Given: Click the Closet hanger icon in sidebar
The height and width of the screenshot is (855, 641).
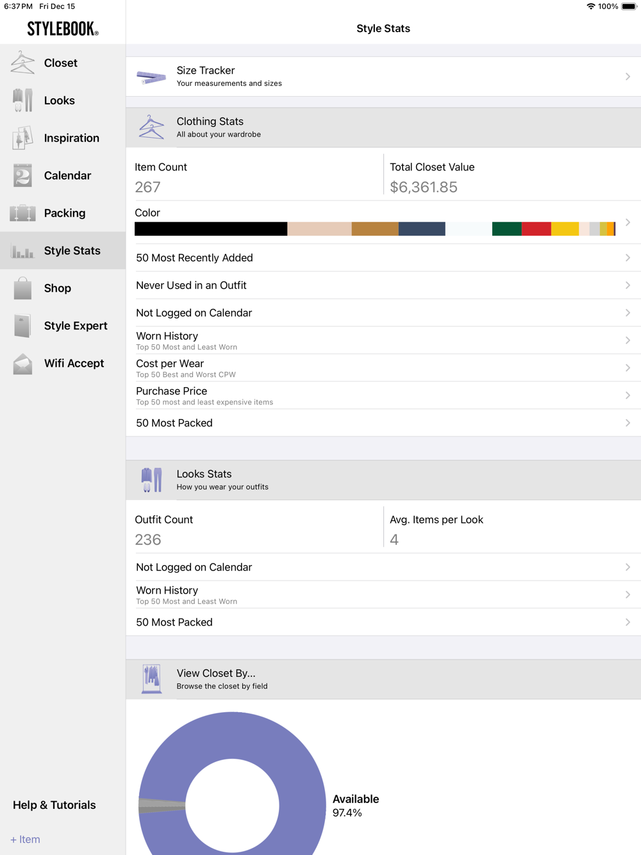Looking at the screenshot, I should pos(22,63).
